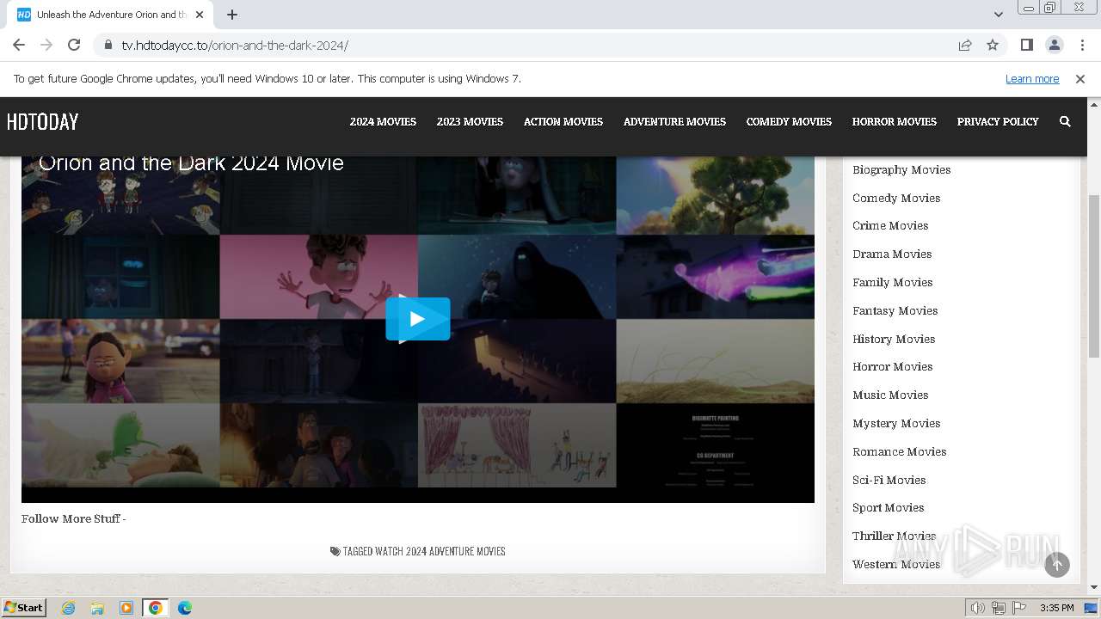1101x619 pixels.
Task: Open Windows Media Player from the taskbar
Action: pos(126,608)
